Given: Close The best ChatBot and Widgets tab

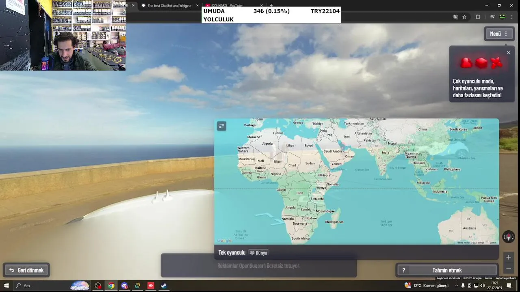Looking at the screenshot, I should pyautogui.click(x=197, y=6).
